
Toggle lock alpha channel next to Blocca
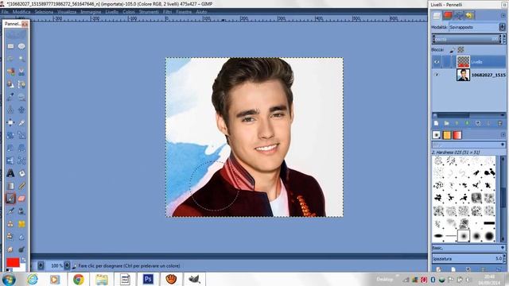click(x=460, y=49)
